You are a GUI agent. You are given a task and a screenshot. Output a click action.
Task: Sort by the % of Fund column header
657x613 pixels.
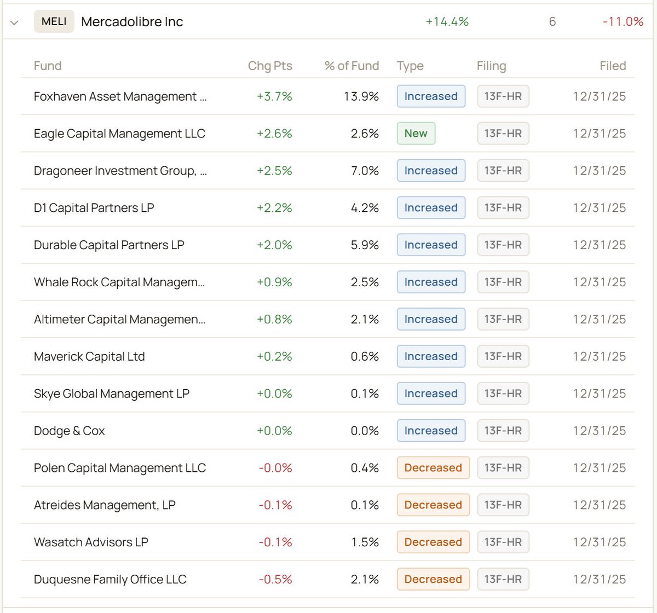[351, 66]
